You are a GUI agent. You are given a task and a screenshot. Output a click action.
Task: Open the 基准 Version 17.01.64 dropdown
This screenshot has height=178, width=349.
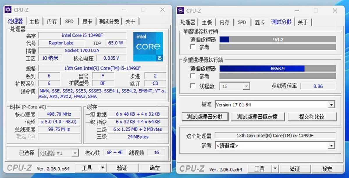point(331,104)
